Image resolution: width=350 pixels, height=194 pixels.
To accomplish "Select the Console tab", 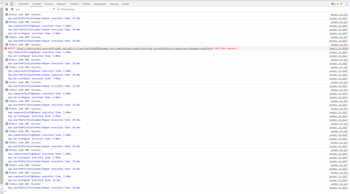I will [36, 4].
